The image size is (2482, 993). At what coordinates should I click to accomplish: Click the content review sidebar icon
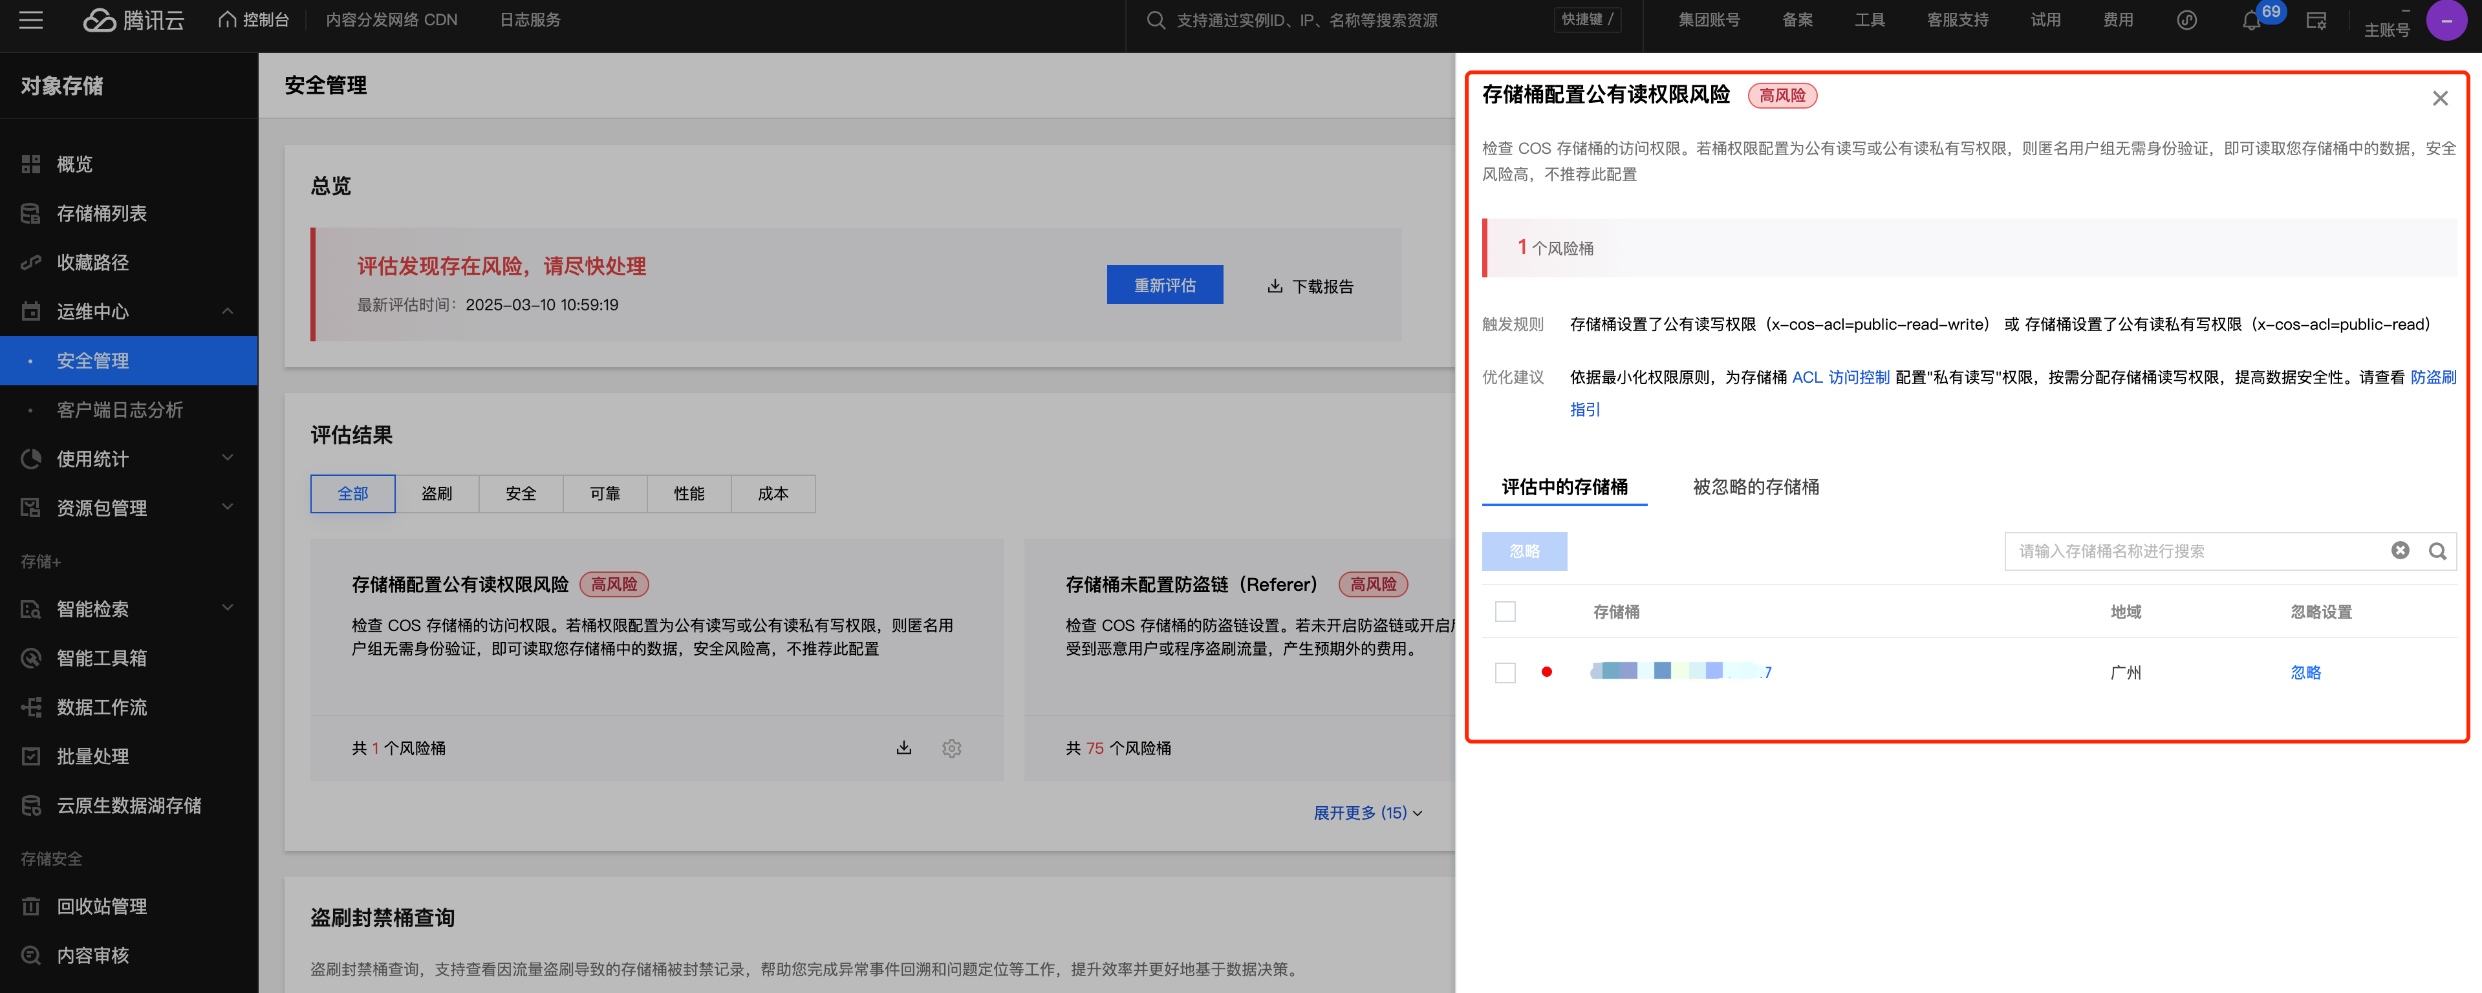tap(31, 956)
